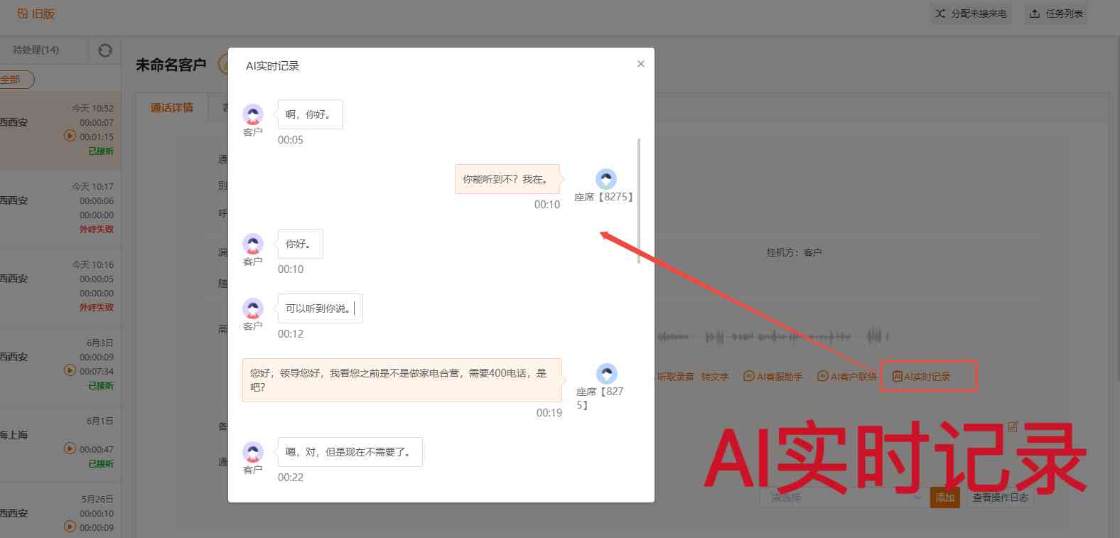Click the 外呼失败 status on 今天 10:17 call
This screenshot has width=1120, height=538.
(97, 229)
